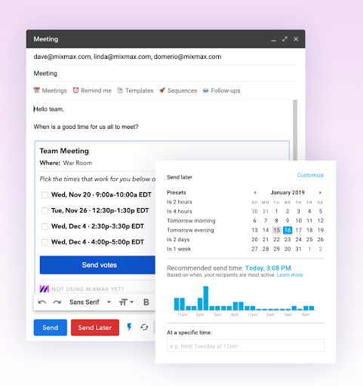Viewport: 363px width, 386px height.
Task: Open the Meetings feature
Action: tap(51, 90)
